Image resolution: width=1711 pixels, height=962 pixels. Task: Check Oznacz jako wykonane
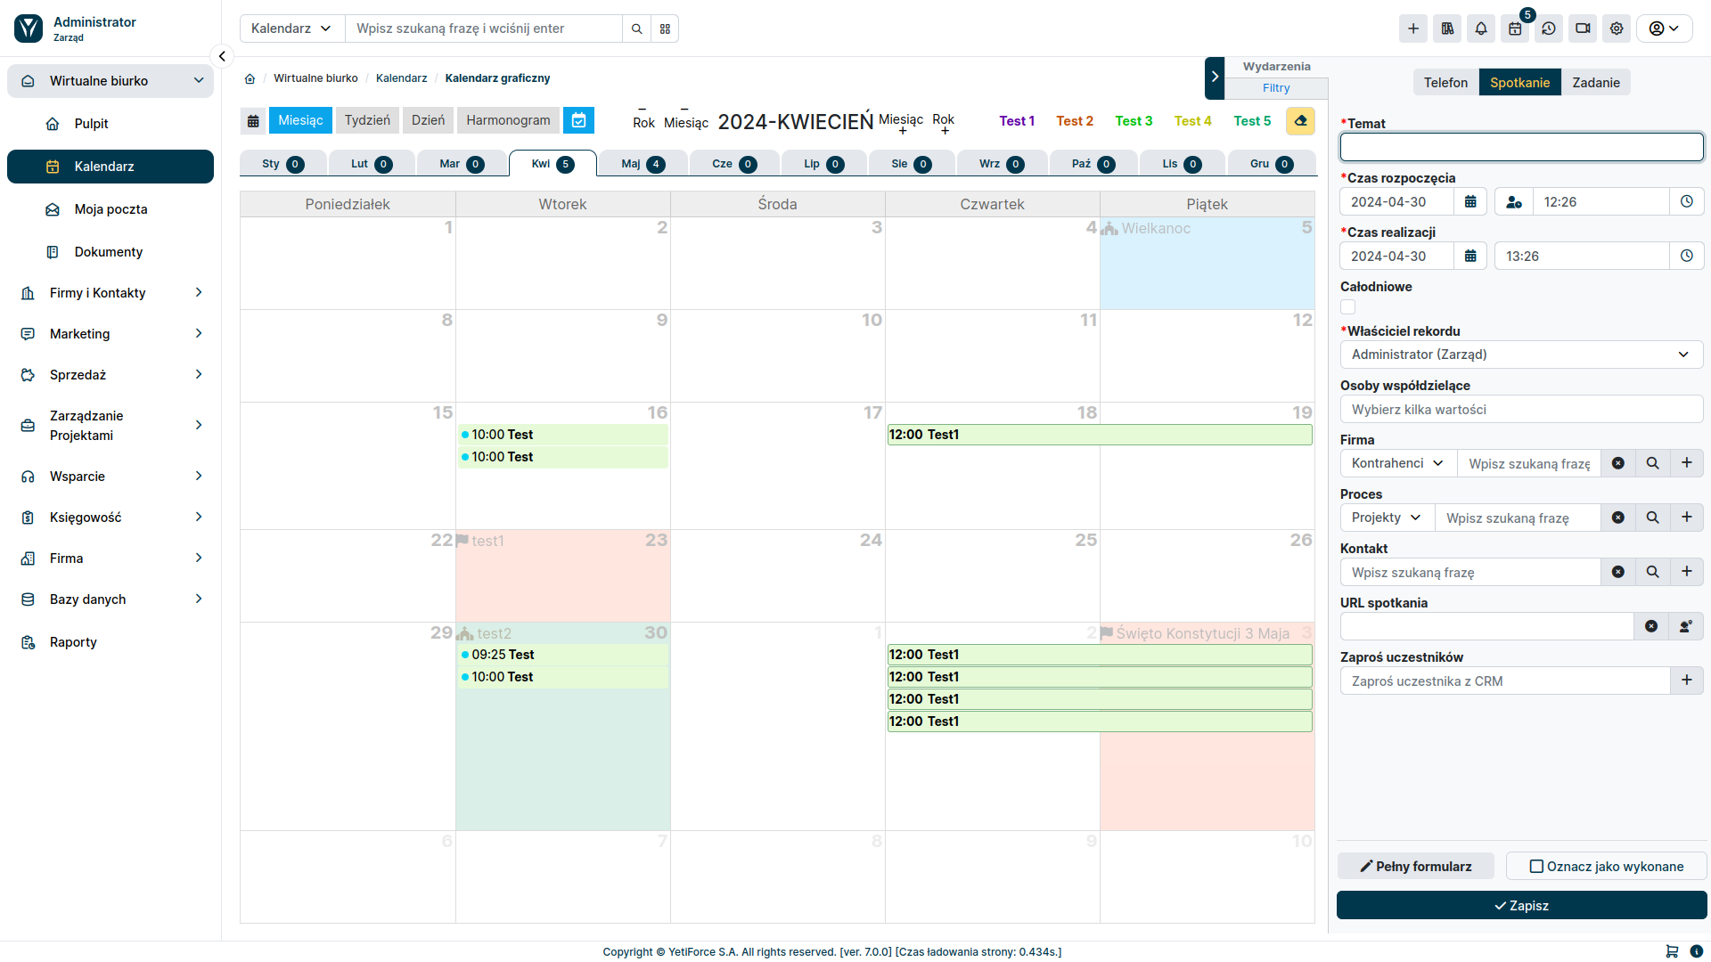pyautogui.click(x=1606, y=866)
